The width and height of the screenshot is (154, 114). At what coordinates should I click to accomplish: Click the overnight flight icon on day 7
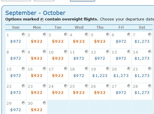click(x=150, y=34)
